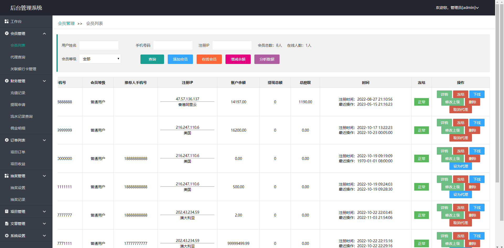Click the 项目管理 clipboard icon
The width and height of the screenshot is (504, 248).
click(x=7, y=212)
